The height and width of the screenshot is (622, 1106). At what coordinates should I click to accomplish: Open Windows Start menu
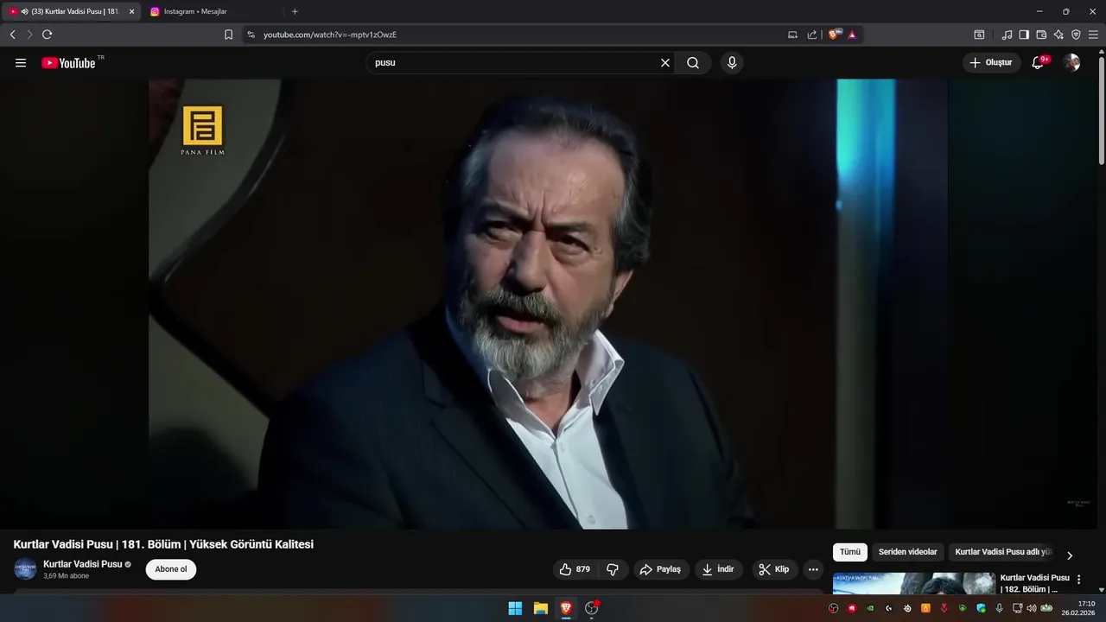515,608
